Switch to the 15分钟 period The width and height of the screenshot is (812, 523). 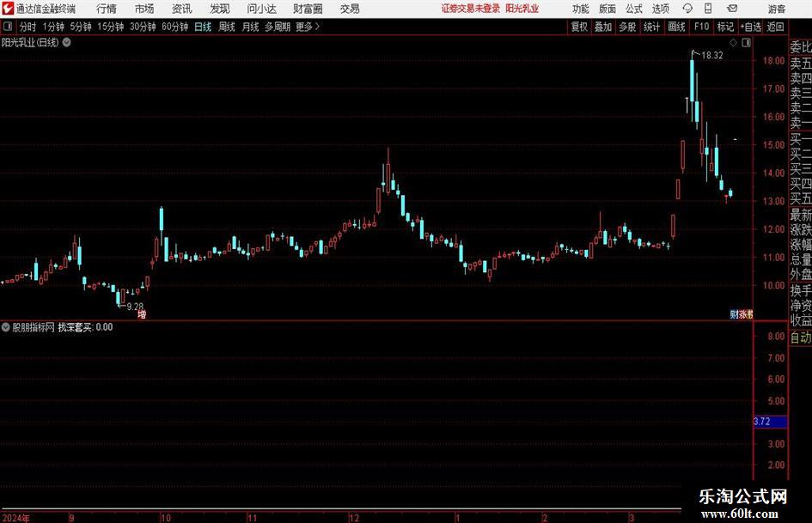click(x=111, y=27)
